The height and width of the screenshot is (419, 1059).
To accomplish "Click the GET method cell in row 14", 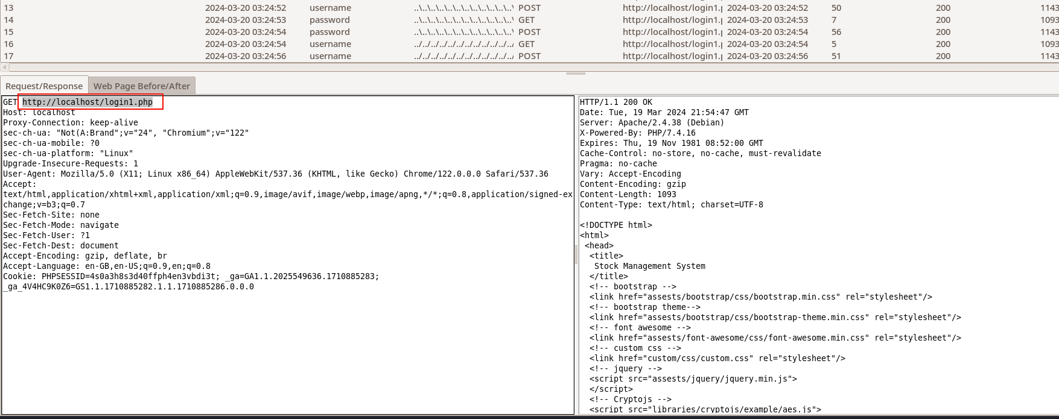I will [526, 20].
